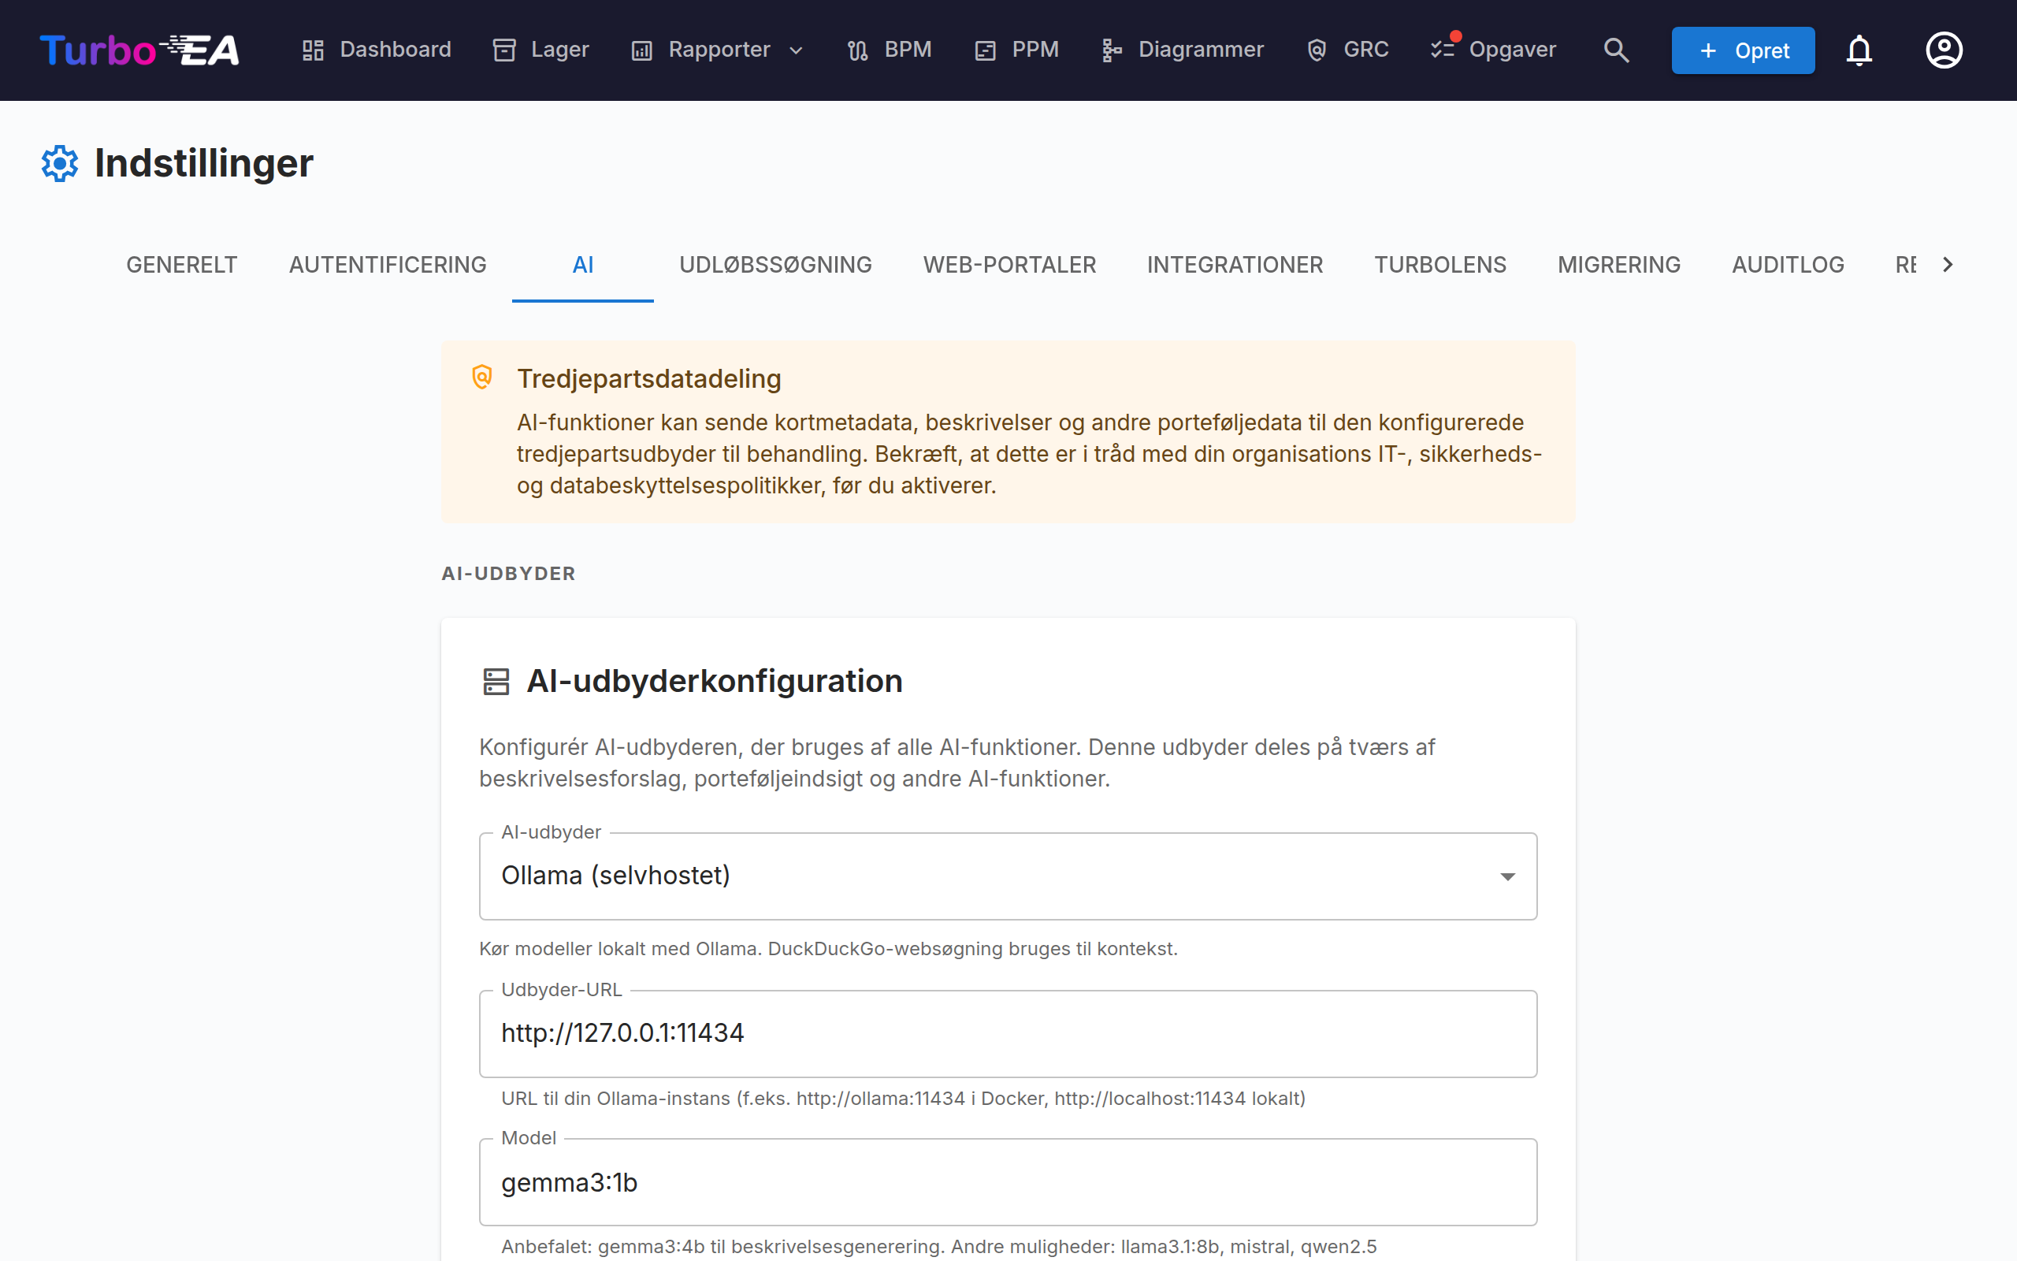Open the Diagrammer nav item
This screenshot has width=2017, height=1261.
tap(1183, 50)
